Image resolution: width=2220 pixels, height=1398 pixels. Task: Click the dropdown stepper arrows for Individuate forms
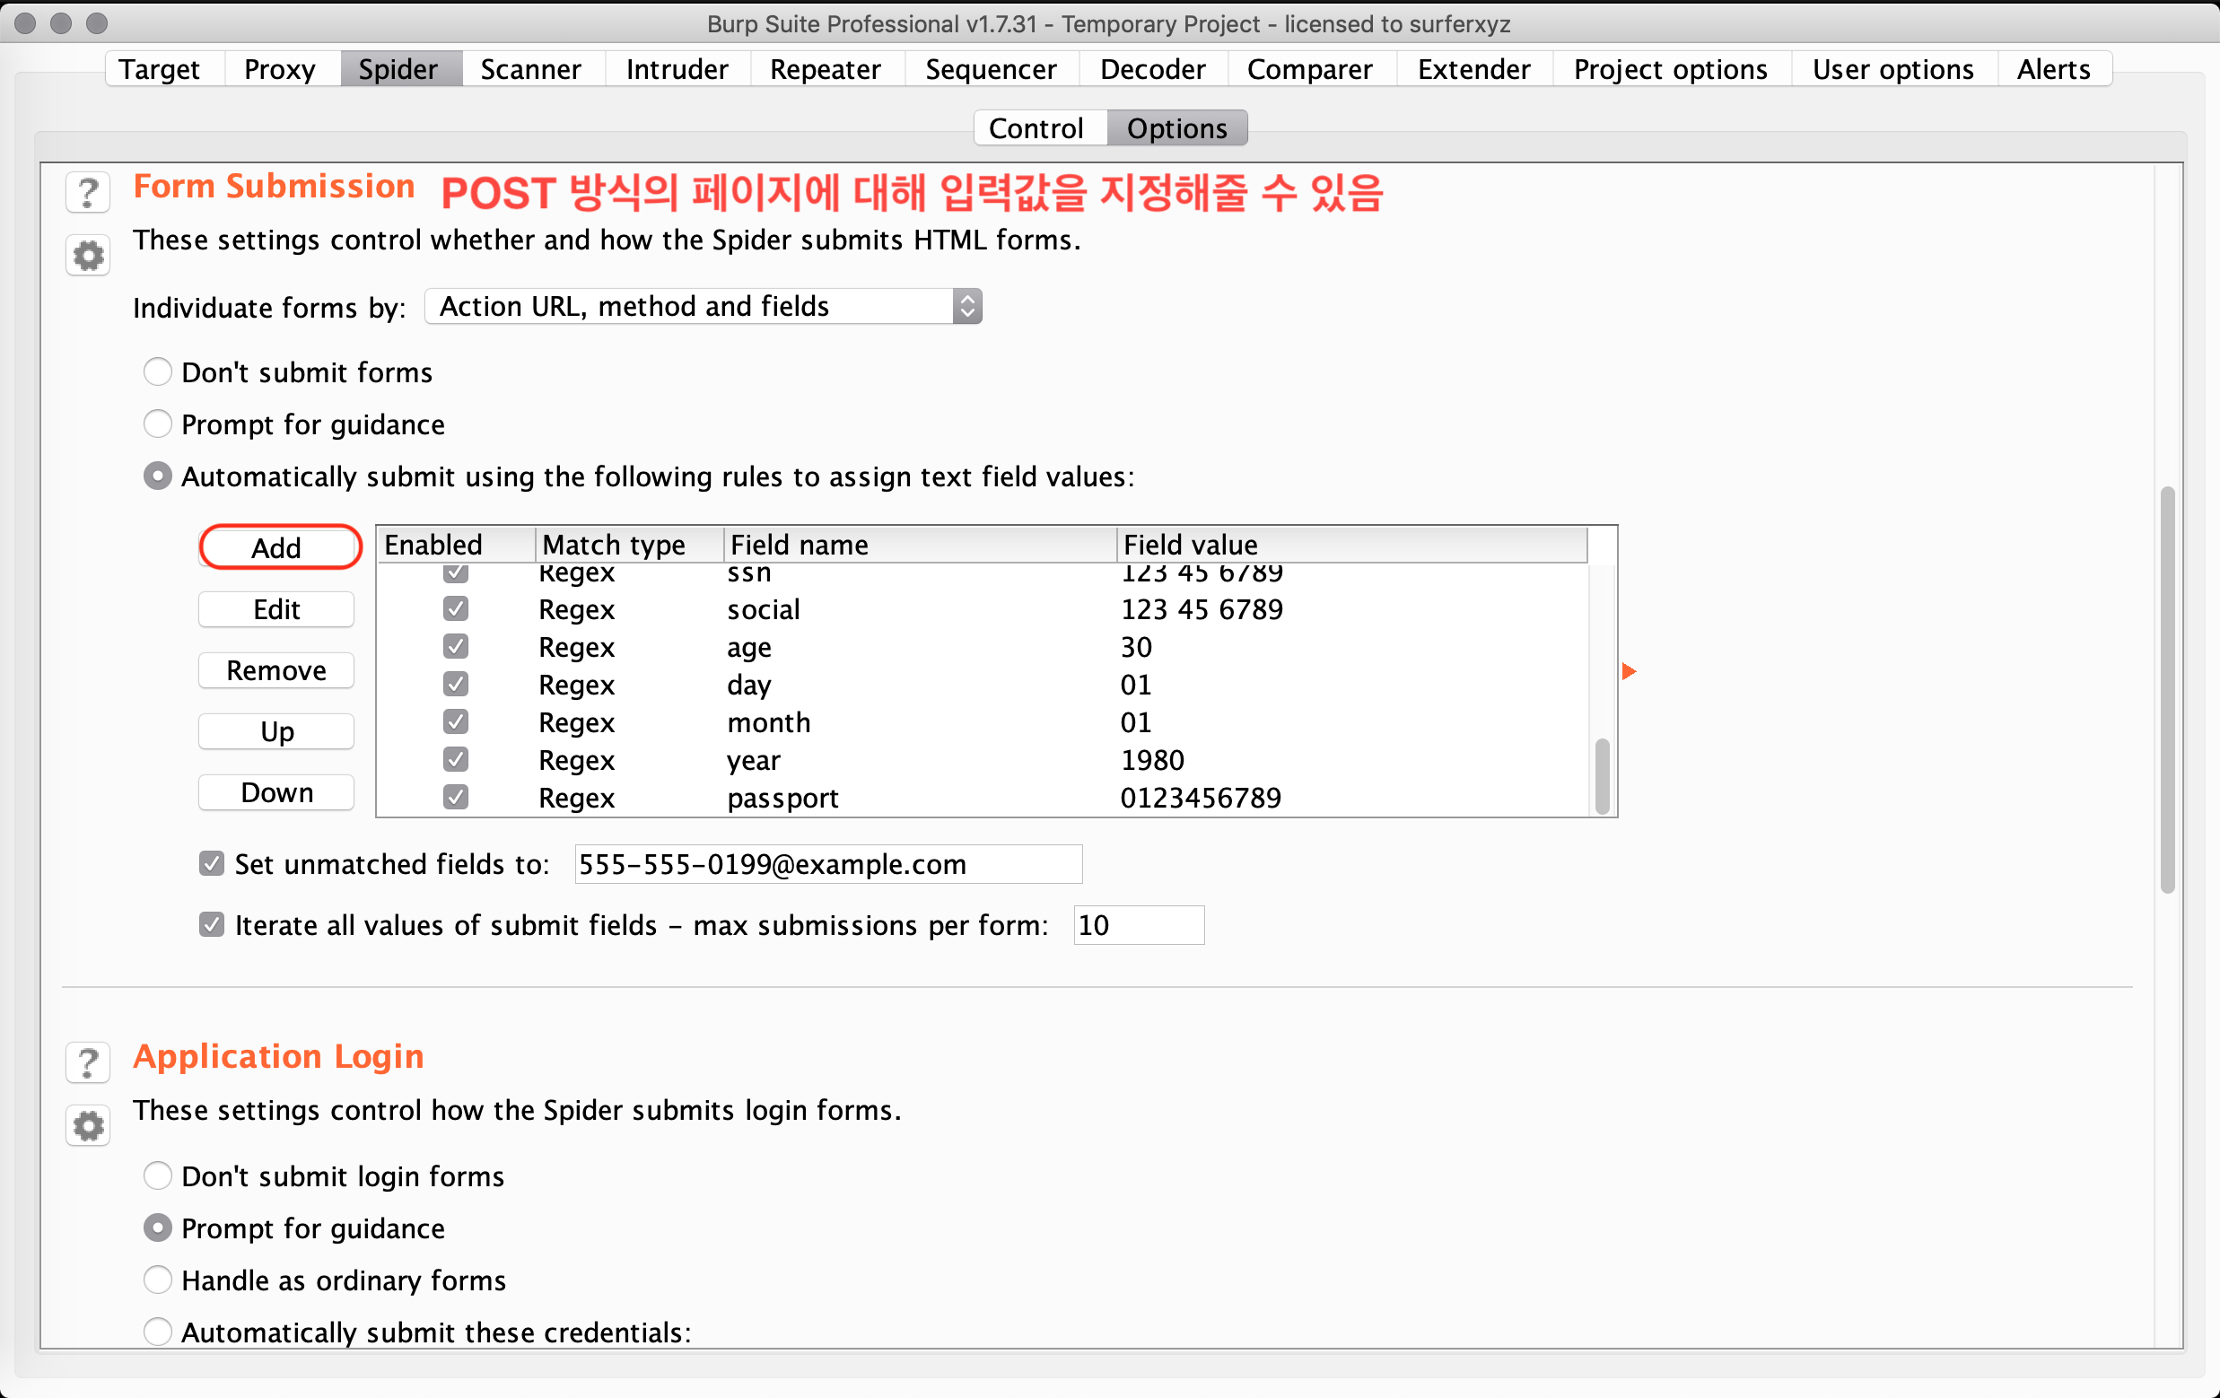click(x=966, y=306)
